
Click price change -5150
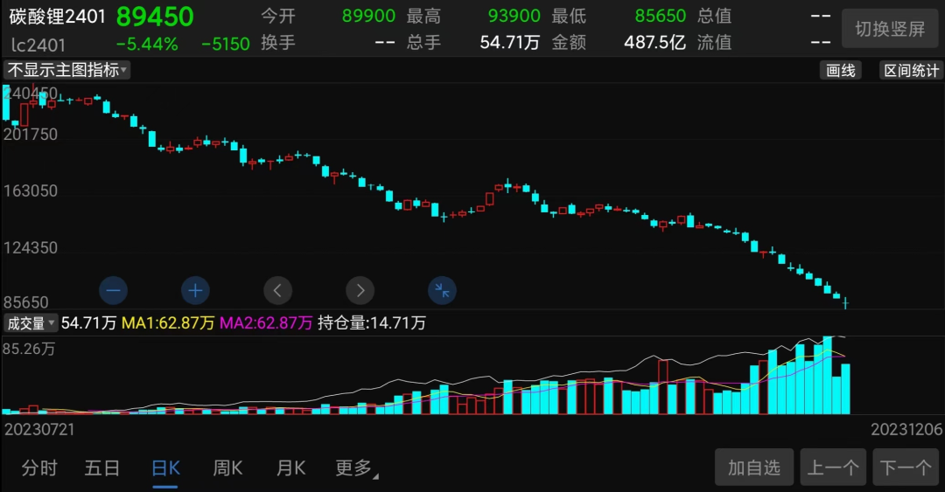pos(226,44)
